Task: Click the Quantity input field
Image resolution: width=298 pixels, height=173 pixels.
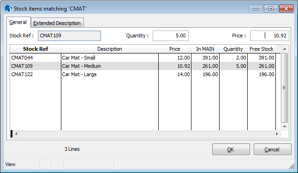Action: (171, 36)
